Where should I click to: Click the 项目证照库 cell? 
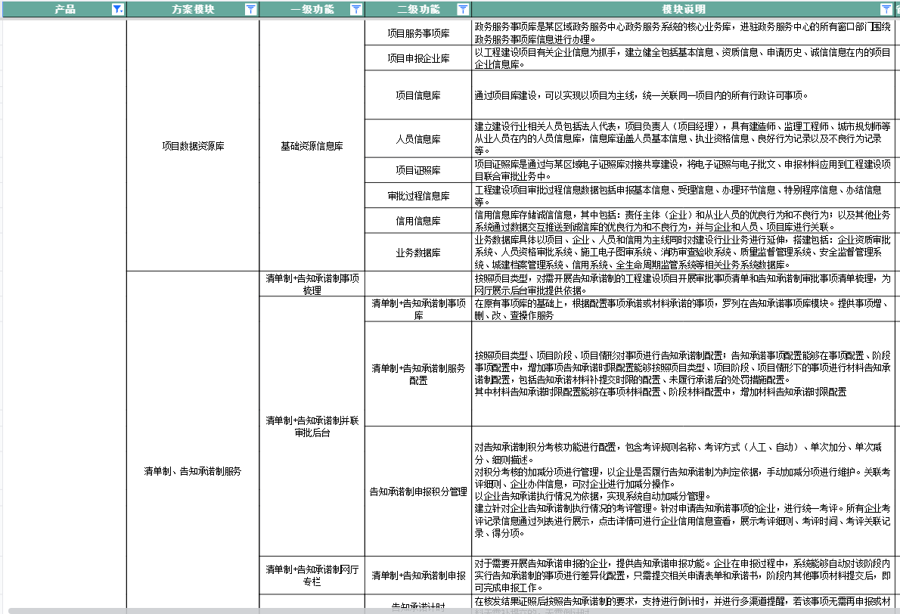(418, 170)
